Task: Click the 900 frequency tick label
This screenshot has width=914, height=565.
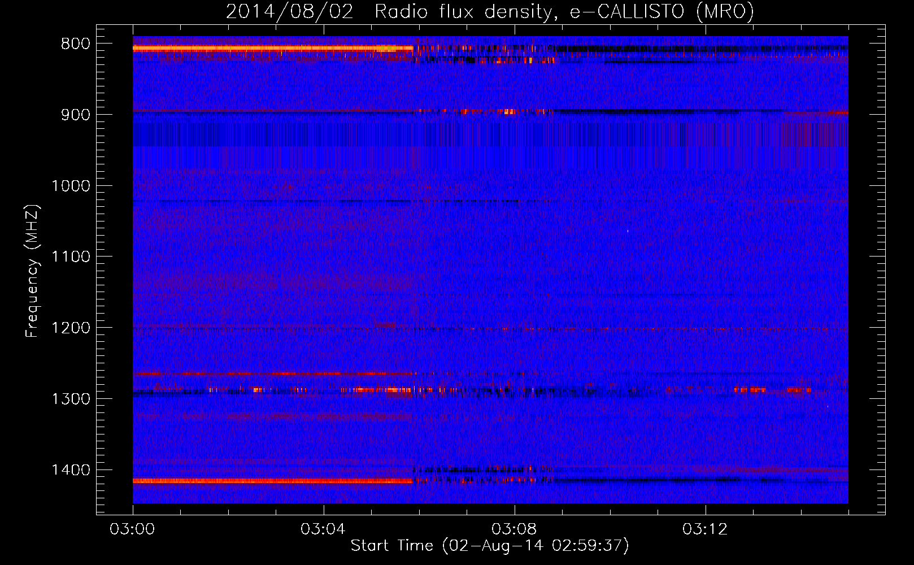Action: point(76,115)
